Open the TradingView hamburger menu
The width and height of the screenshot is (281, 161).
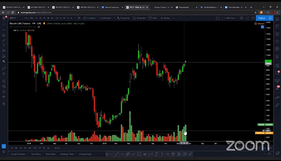(4, 18)
